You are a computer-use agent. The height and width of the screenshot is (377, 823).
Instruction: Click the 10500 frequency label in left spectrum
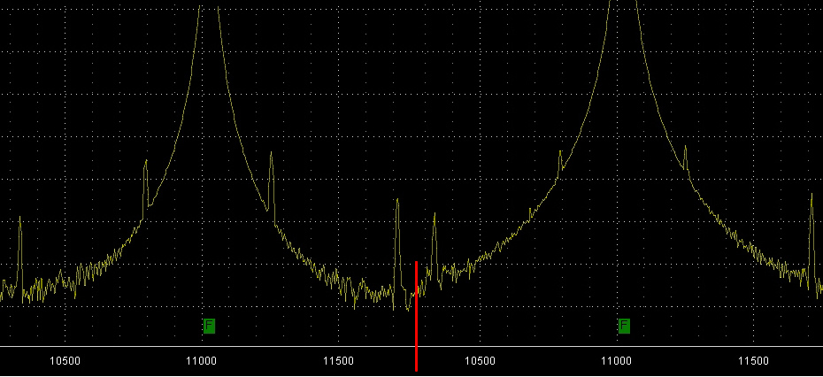point(65,361)
